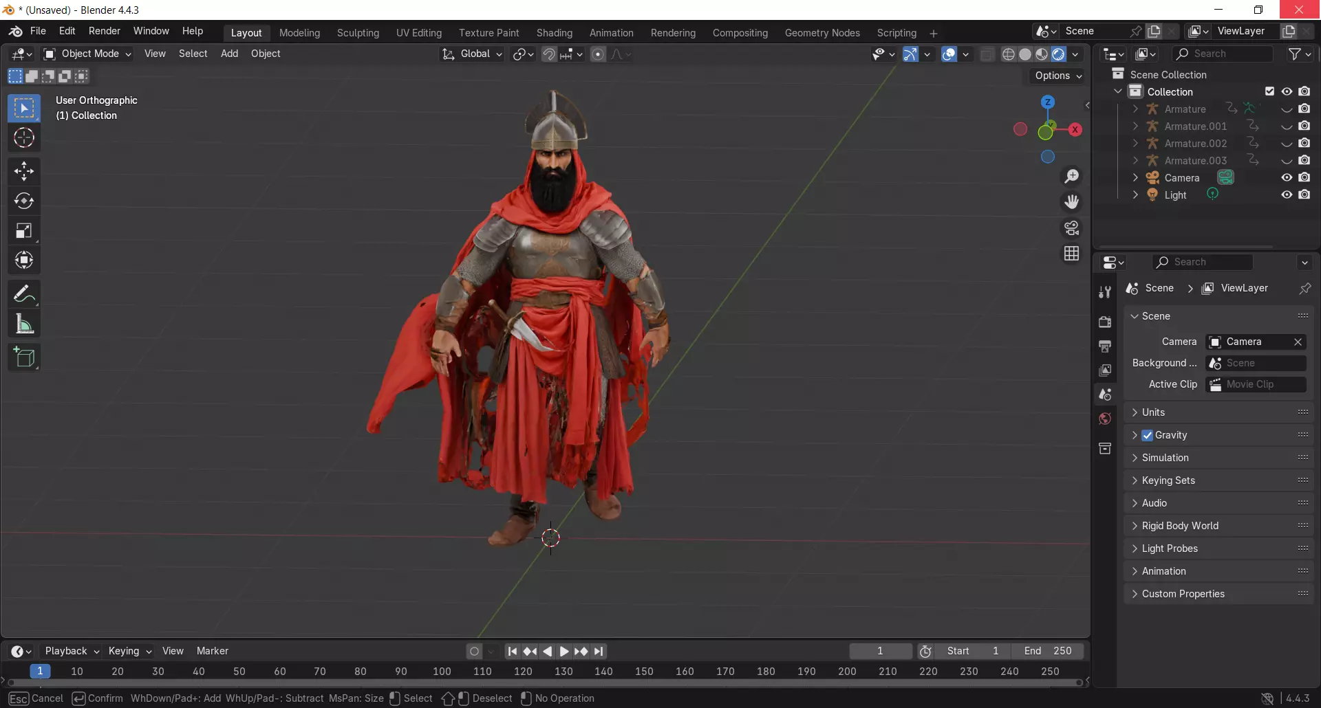The width and height of the screenshot is (1321, 708).
Task: Click the Marker menu in timeline
Action: click(213, 651)
